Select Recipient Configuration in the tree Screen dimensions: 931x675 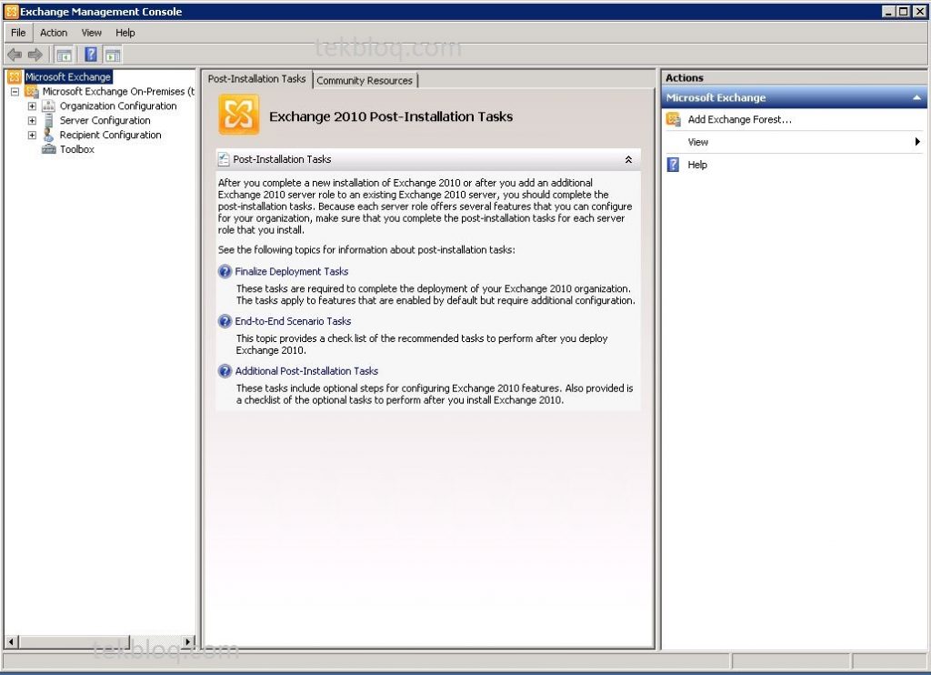tap(110, 135)
